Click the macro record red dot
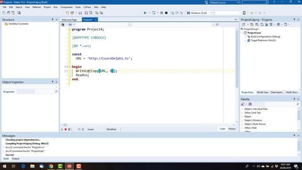Viewport: 302px width, 170px height. (x=66, y=129)
